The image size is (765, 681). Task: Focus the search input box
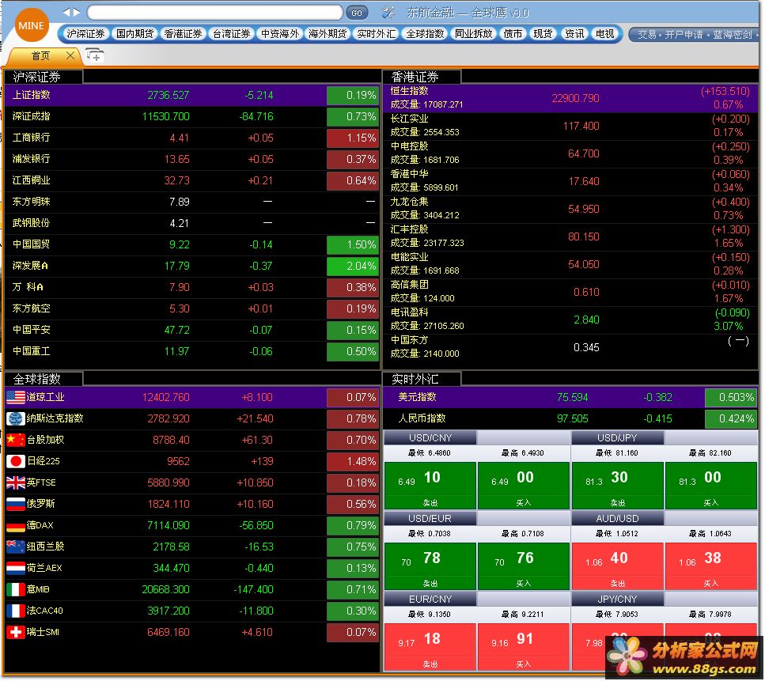pyautogui.click(x=214, y=13)
